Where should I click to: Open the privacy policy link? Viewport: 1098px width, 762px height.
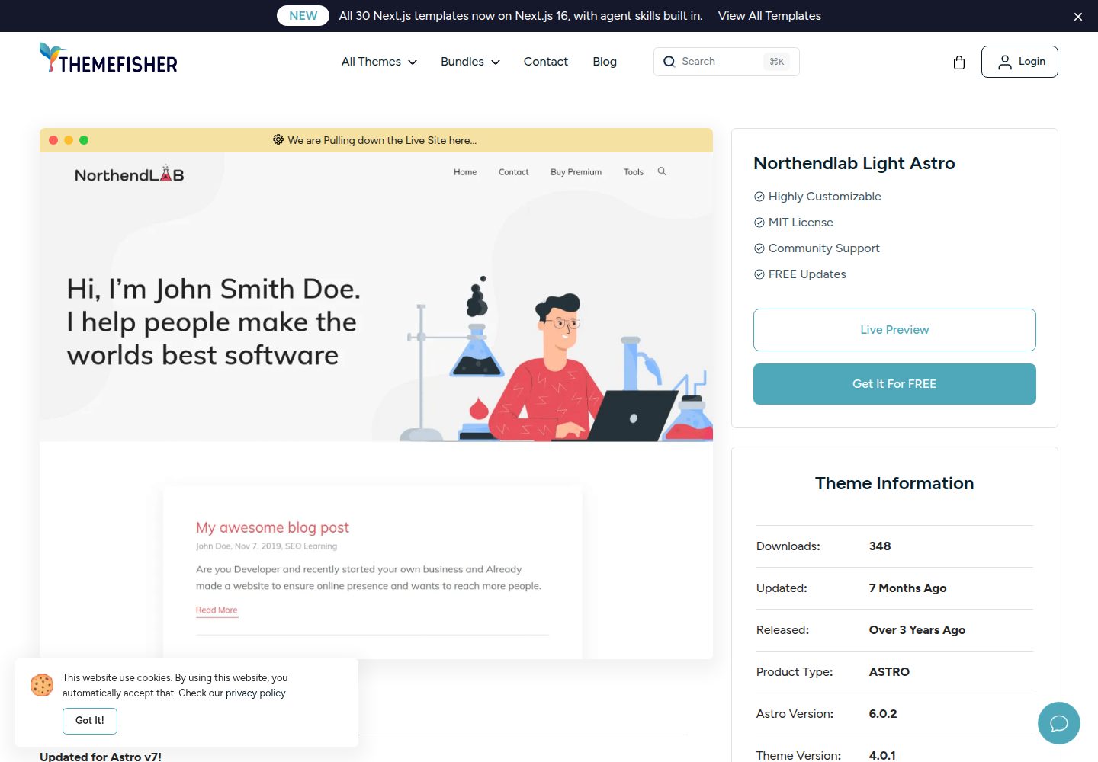click(x=255, y=693)
